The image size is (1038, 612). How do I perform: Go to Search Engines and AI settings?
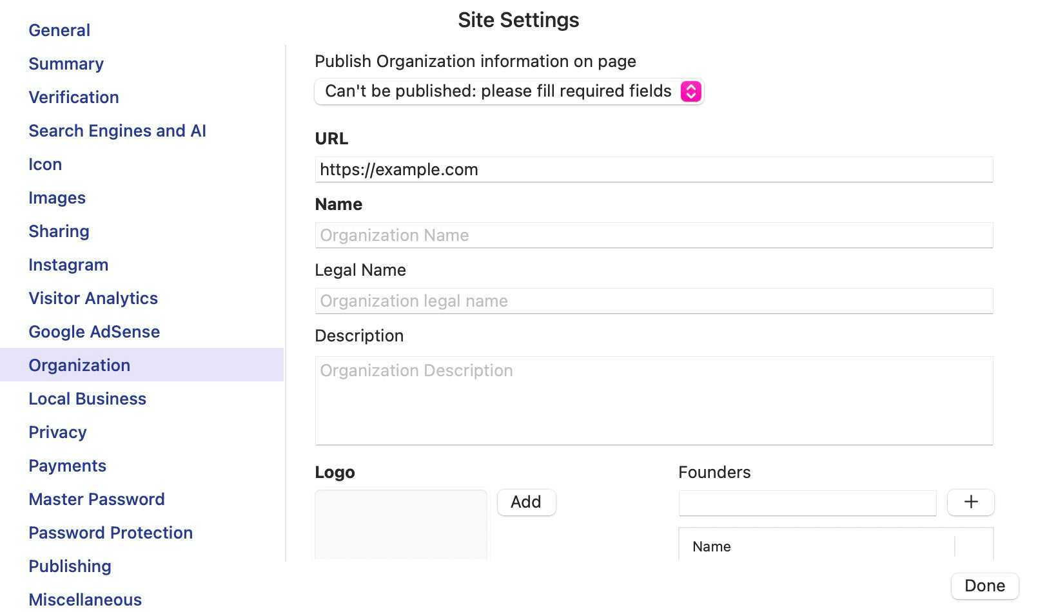(x=117, y=131)
